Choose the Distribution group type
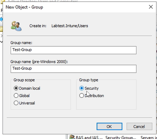This screenshot has width=157, height=139. 91,96
